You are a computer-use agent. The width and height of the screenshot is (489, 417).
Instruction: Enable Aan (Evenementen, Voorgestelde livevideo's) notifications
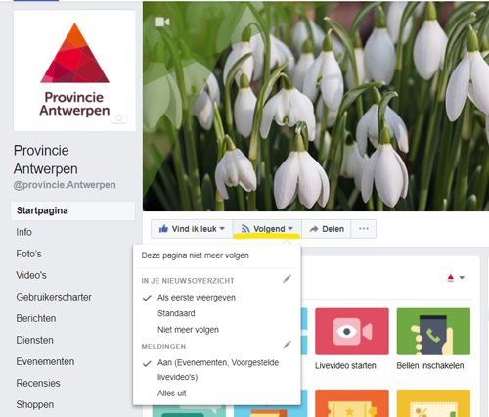tap(218, 370)
